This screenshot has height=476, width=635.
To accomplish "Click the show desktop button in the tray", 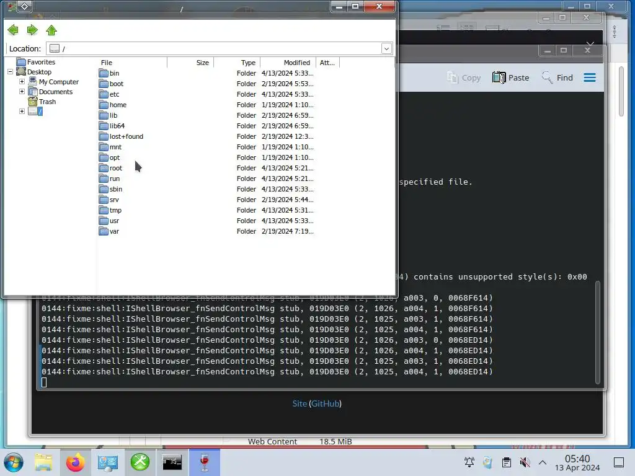I will click(x=619, y=462).
